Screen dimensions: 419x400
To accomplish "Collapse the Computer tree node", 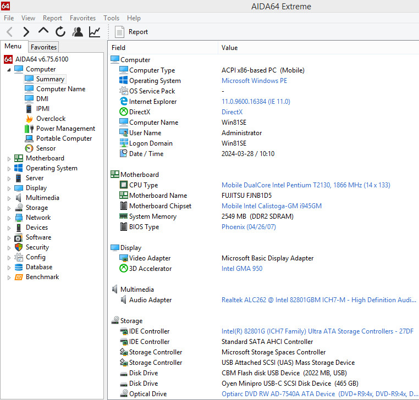I will tap(9, 70).
